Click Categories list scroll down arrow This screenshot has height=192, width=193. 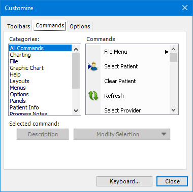coord(76,111)
